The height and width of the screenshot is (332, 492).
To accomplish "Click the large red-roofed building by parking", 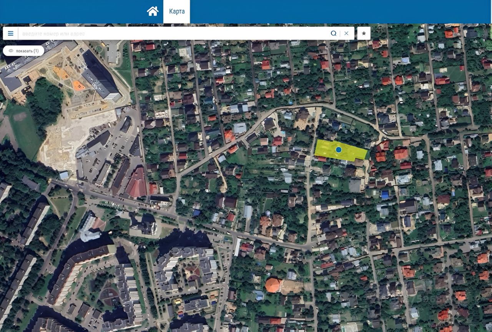I will (x=137, y=183).
